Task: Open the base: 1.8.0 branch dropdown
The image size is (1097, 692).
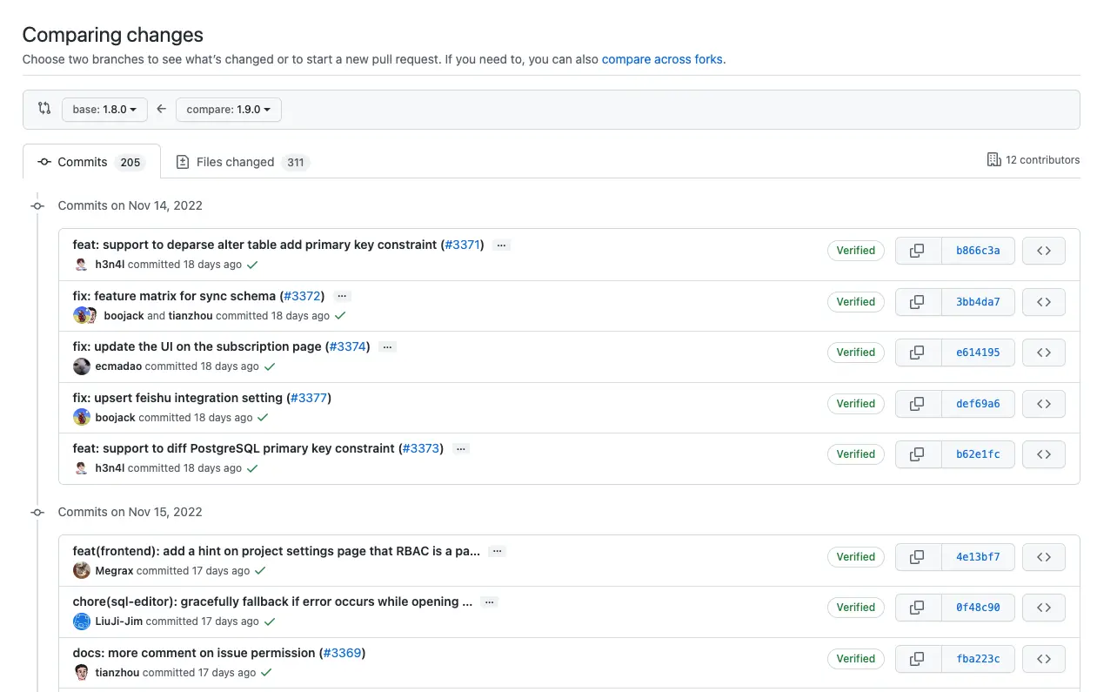Action: click(104, 110)
